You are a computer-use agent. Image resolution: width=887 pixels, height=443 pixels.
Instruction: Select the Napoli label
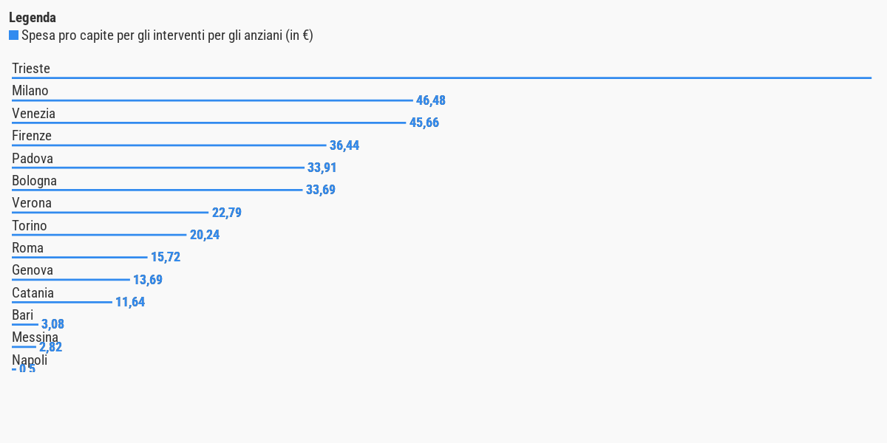coord(30,360)
